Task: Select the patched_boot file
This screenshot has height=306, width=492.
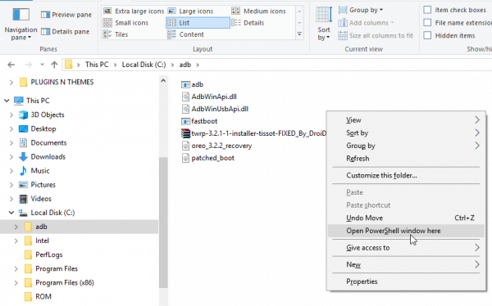Action: [x=207, y=158]
